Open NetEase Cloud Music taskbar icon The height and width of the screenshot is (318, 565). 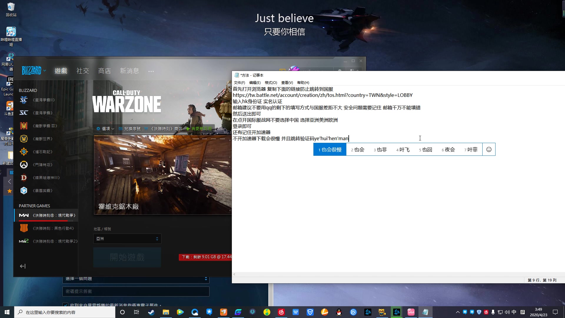click(281, 312)
